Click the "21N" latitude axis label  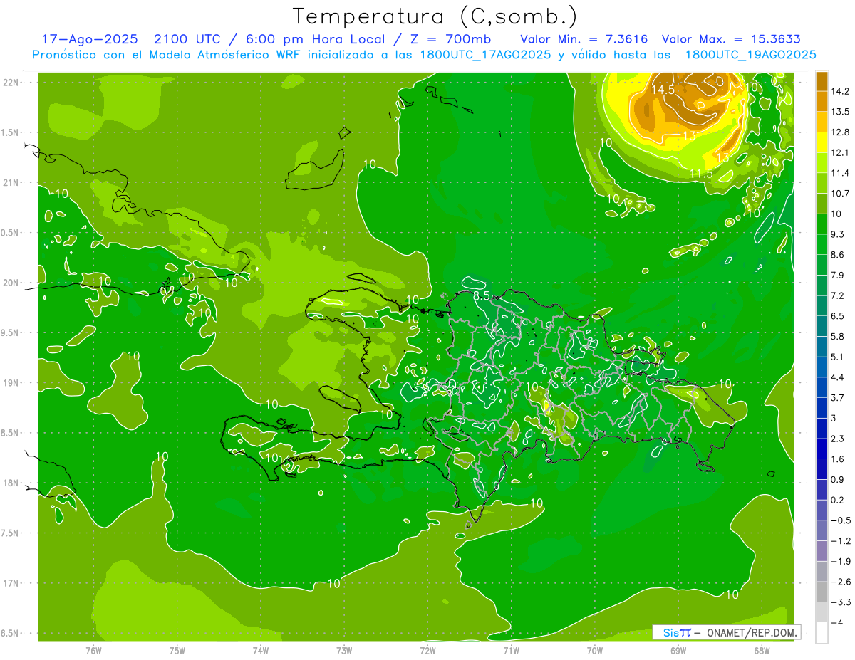pos(10,182)
